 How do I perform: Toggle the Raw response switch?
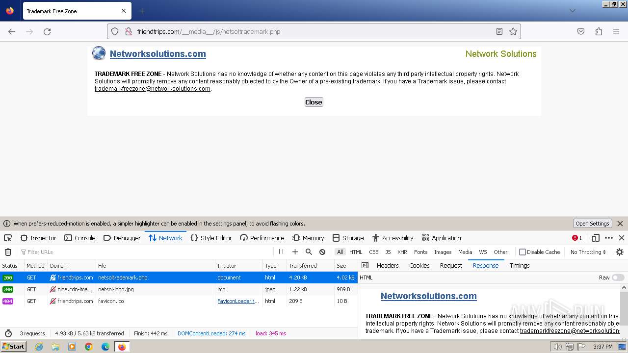tap(618, 277)
